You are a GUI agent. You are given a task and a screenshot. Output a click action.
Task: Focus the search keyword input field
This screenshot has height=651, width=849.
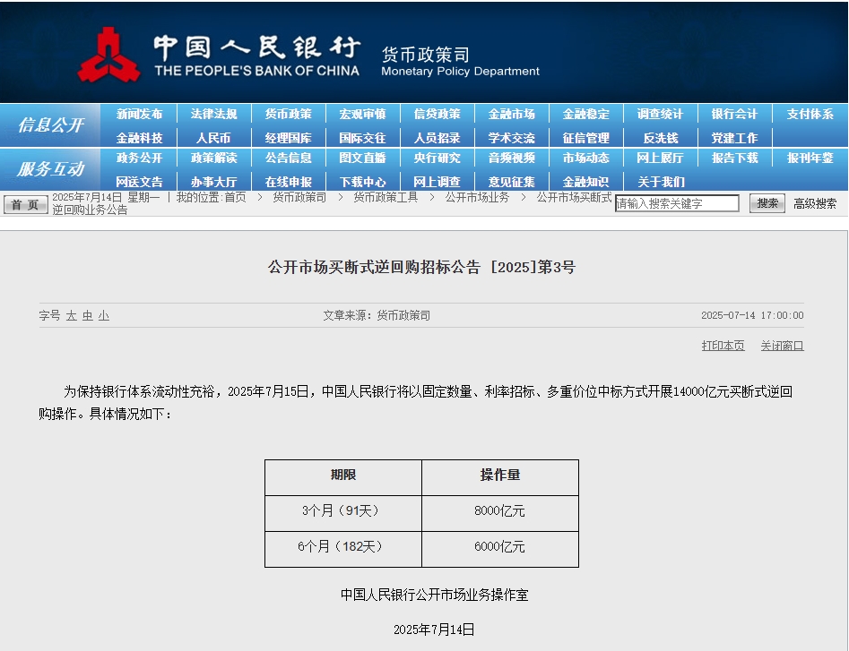(677, 204)
